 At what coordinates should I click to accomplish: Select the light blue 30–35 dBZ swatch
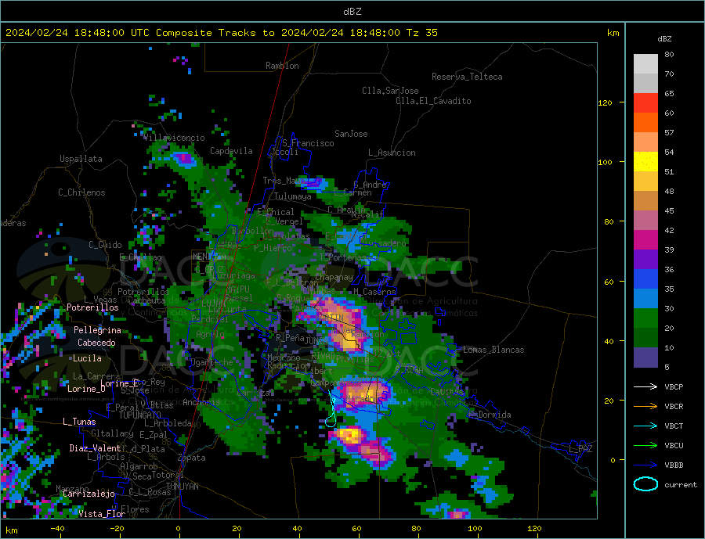[x=645, y=299]
